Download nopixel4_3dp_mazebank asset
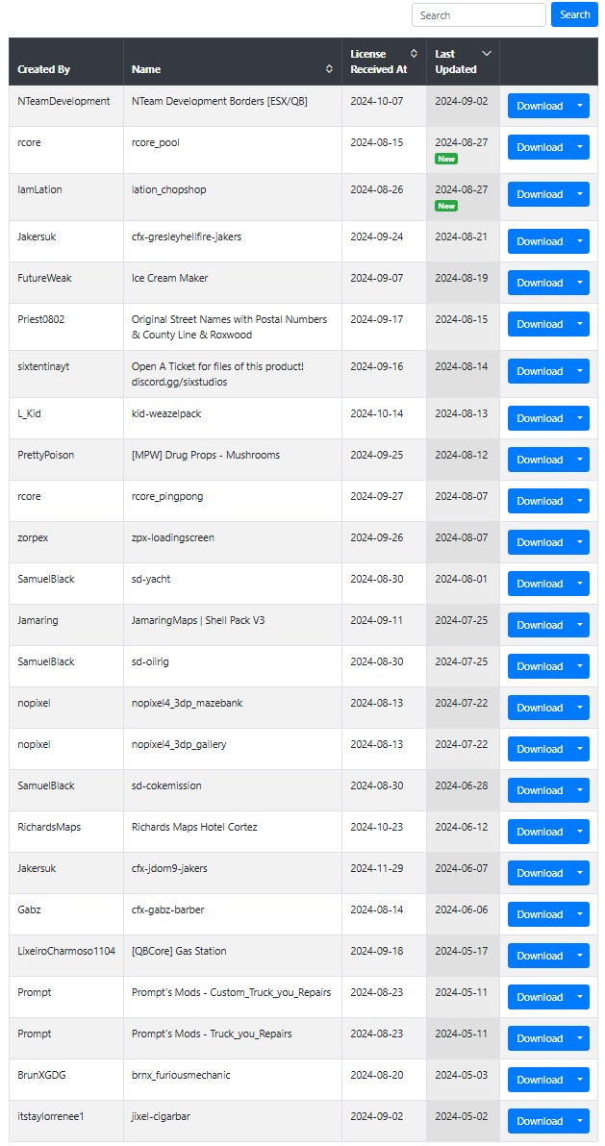This screenshot has height=1146, width=605. [x=540, y=708]
